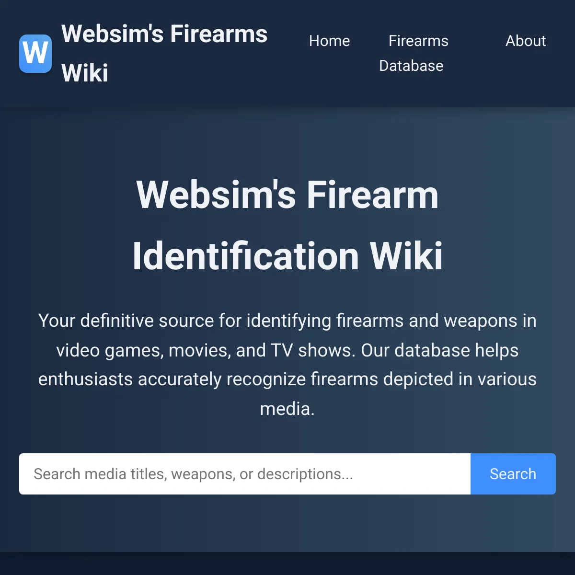Click the word Database in navigation

(x=411, y=66)
